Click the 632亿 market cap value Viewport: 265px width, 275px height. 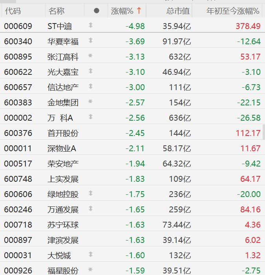[180, 57]
